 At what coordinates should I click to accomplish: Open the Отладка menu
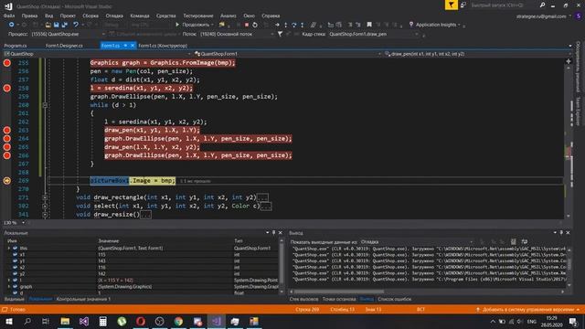click(x=114, y=16)
